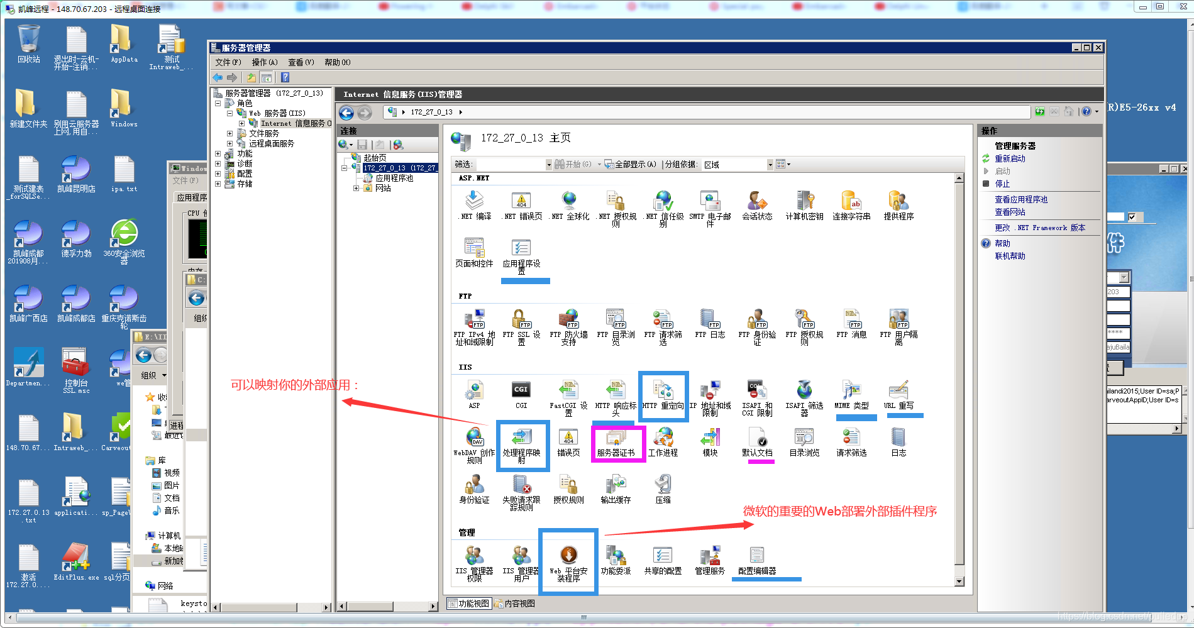
Task: Open the HTTP 重定向 feature
Action: 663,395
